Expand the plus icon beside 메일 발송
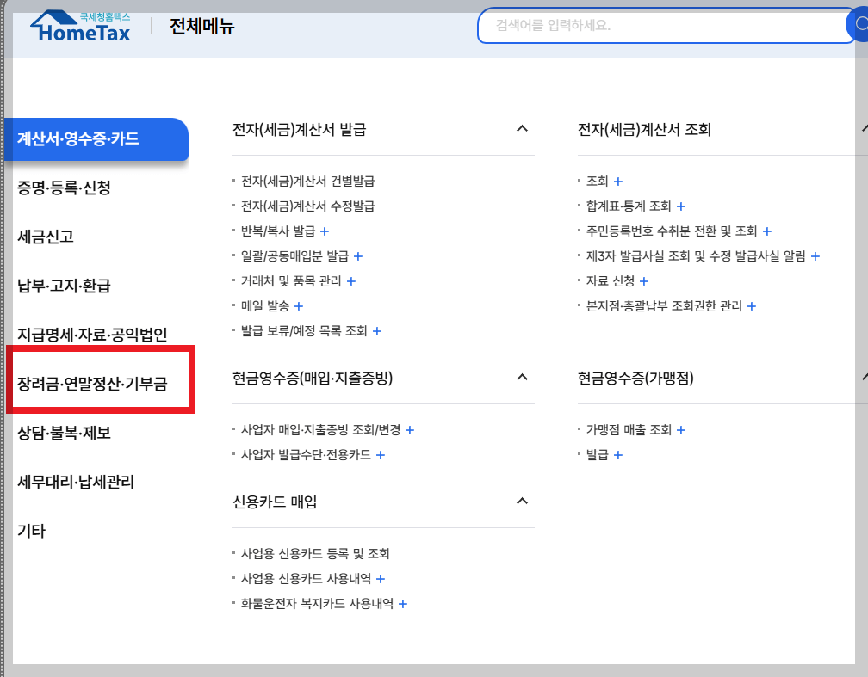Image resolution: width=868 pixels, height=677 pixels. (298, 305)
